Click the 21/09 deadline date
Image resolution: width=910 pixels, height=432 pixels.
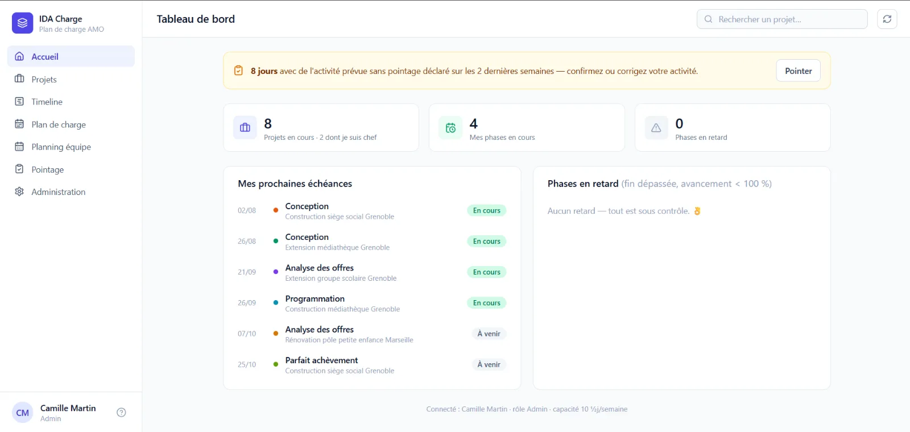coord(247,272)
